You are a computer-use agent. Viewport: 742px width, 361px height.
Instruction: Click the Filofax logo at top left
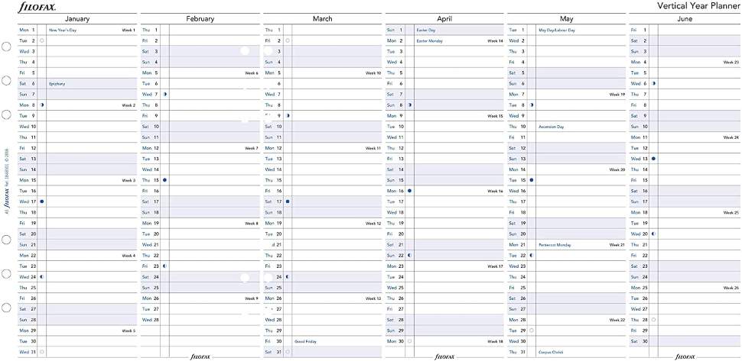(32, 6)
